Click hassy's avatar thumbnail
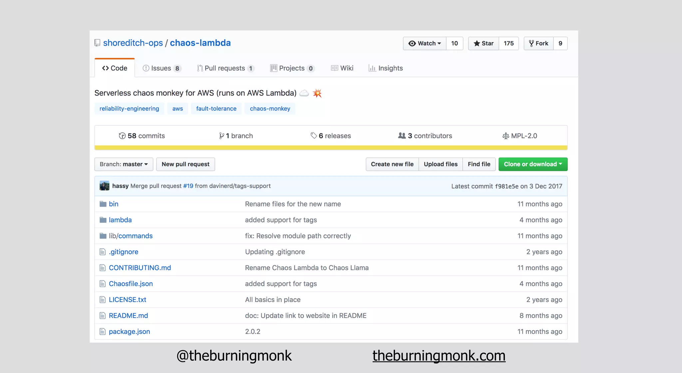This screenshot has width=682, height=373. pos(105,186)
